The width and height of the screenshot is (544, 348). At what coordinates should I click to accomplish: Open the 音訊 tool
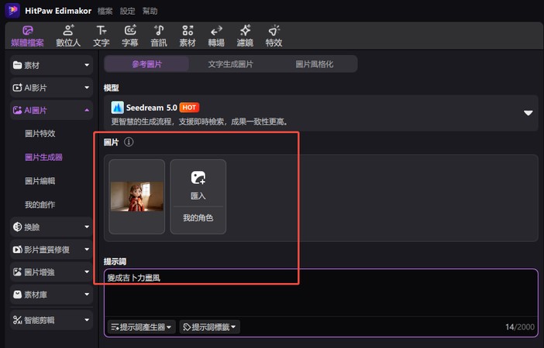point(159,36)
